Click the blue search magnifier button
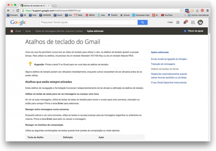 (143, 22)
